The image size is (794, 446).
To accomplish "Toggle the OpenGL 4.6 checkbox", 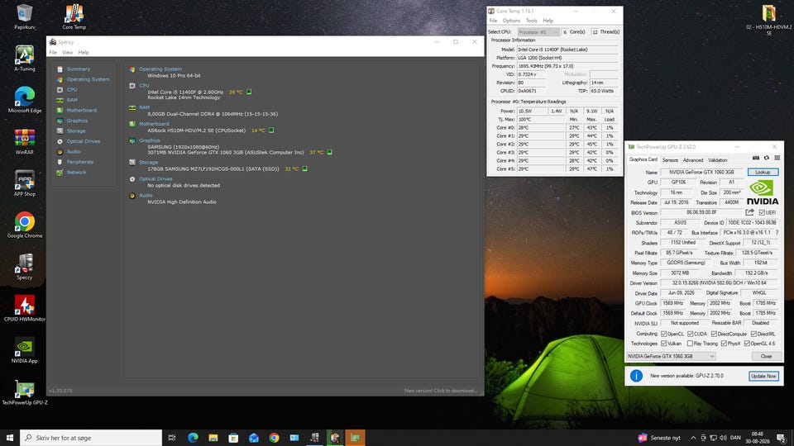I will (747, 344).
